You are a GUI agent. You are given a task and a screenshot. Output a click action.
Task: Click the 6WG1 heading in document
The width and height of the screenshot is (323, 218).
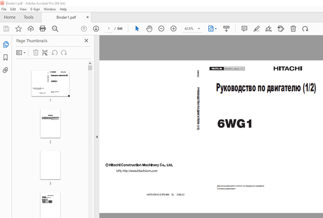click(234, 124)
